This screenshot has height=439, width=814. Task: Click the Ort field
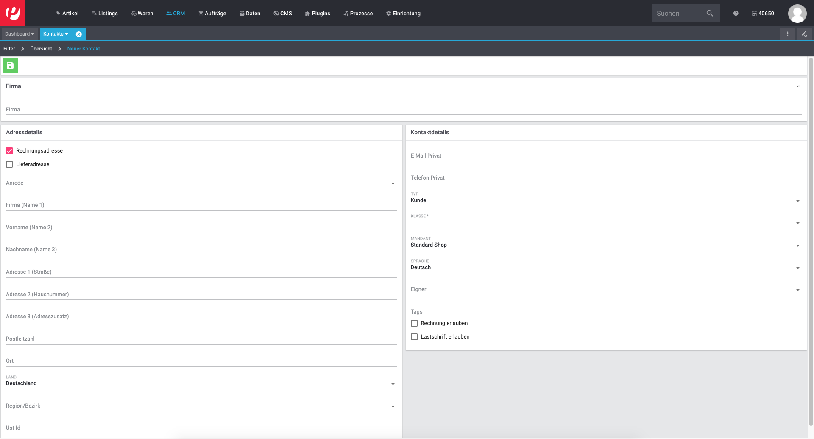coord(201,361)
